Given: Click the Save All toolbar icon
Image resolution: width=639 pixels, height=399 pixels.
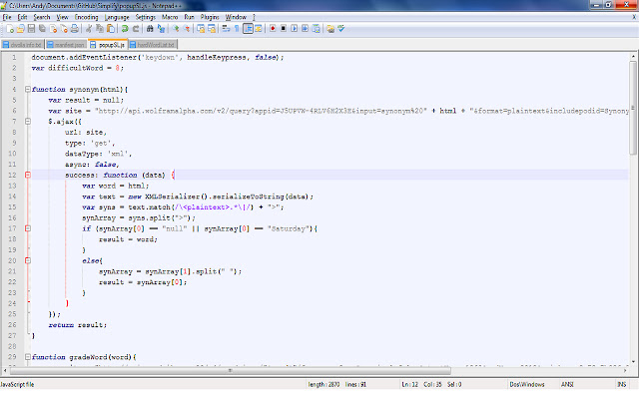Looking at the screenshot, I should pos(42,29).
